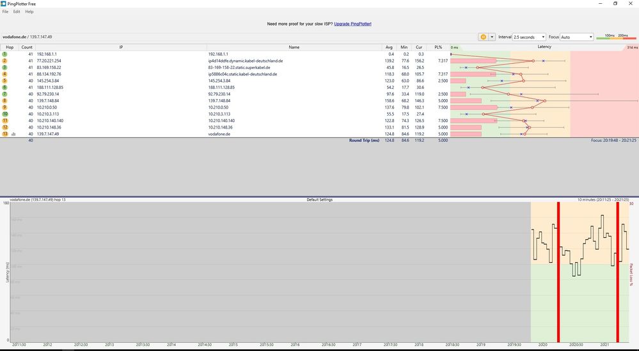Open the Interval dropdown set to 2.5 seconds

pyautogui.click(x=529, y=37)
